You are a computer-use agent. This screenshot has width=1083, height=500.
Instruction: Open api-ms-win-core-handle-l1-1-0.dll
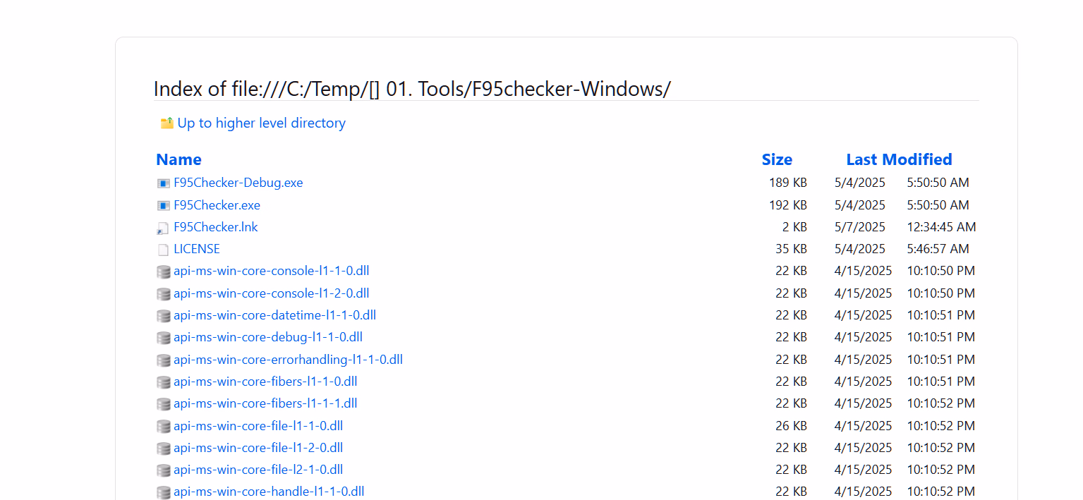[x=270, y=492]
